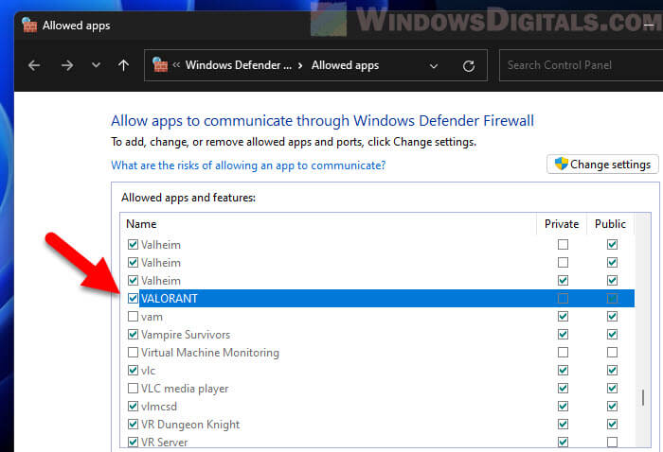Enable Virtual Machine Monitoring Private checkbox
This screenshot has height=452, width=663.
[563, 352]
